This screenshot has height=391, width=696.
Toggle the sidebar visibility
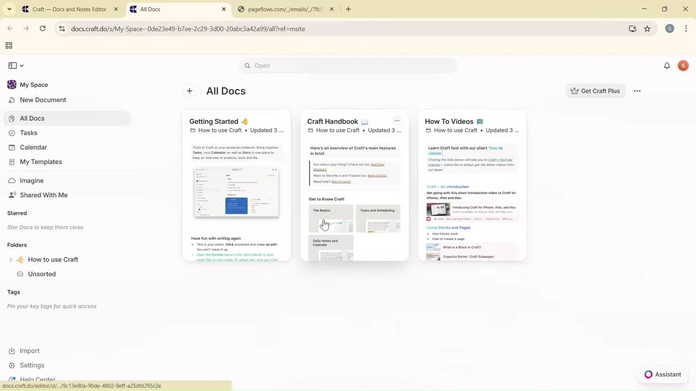click(x=12, y=66)
